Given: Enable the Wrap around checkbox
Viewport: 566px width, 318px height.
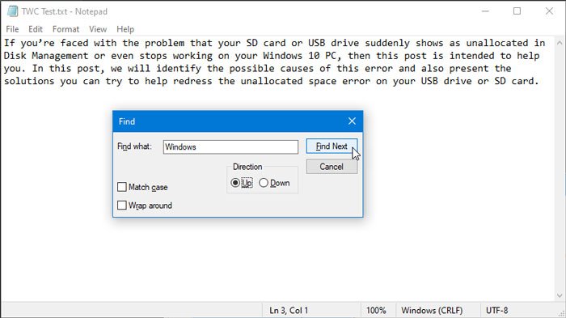Looking at the screenshot, I should 122,206.
